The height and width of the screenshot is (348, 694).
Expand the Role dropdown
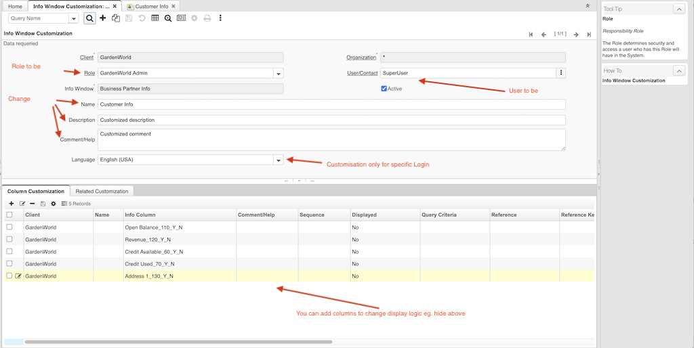pos(278,73)
